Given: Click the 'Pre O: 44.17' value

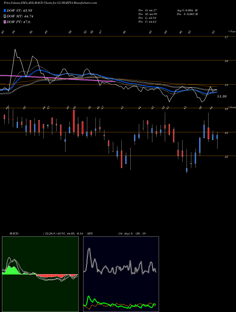Looking at the screenshot, I should tap(148, 10).
